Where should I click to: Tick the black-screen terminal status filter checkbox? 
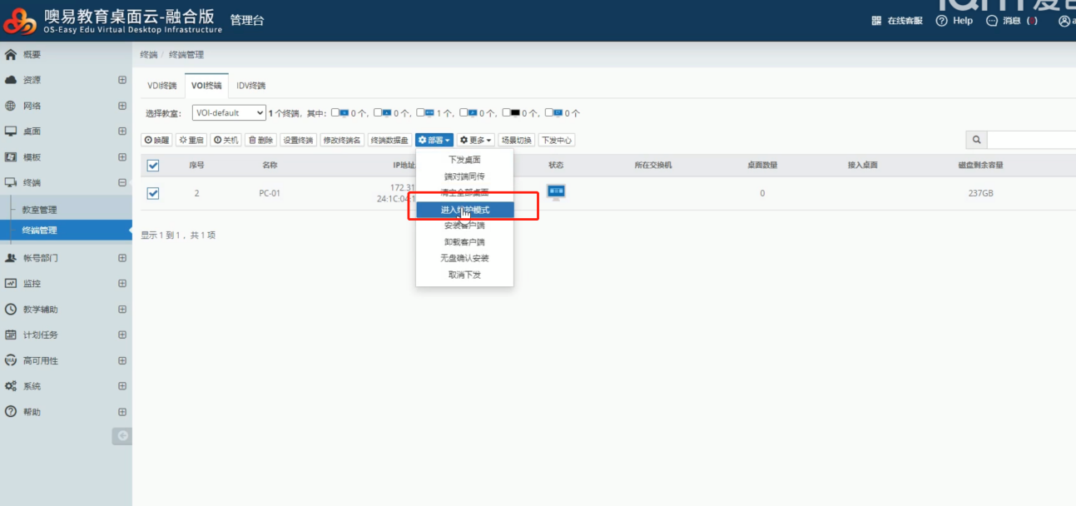(x=506, y=112)
